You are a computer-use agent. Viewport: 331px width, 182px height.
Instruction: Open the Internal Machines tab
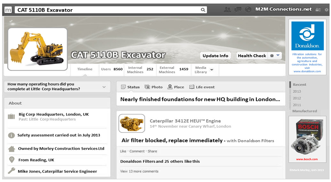(x=140, y=69)
